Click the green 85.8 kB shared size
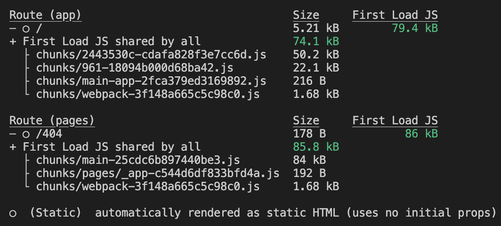The width and height of the screenshot is (501, 226). point(315,147)
